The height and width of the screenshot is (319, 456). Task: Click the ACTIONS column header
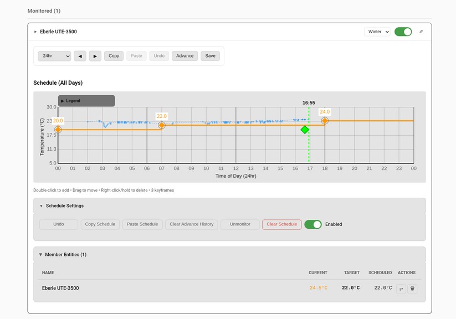click(x=407, y=273)
